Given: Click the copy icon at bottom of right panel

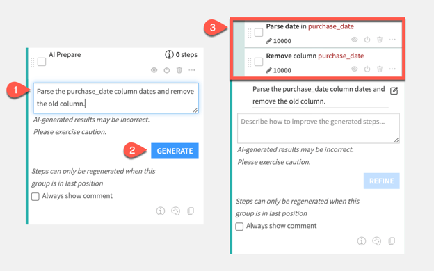Looking at the screenshot, I should pos(392,241).
